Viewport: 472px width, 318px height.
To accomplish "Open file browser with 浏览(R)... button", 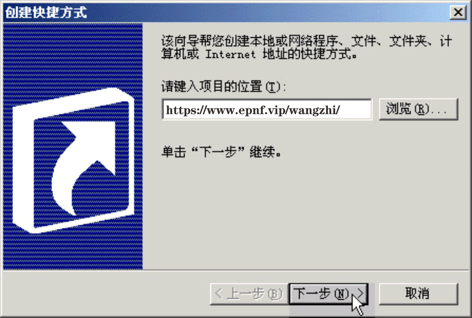I will click(x=419, y=109).
